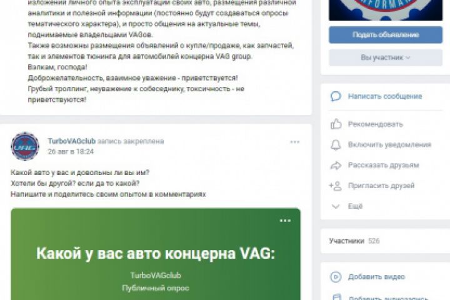Open the poll card three-dot menu
450x300 pixels.
285,221
